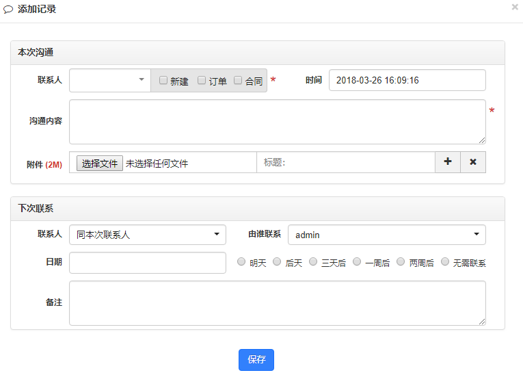The image size is (523, 375).
Task: Open the 由谁联系 admin dropdown
Action: click(x=386, y=235)
